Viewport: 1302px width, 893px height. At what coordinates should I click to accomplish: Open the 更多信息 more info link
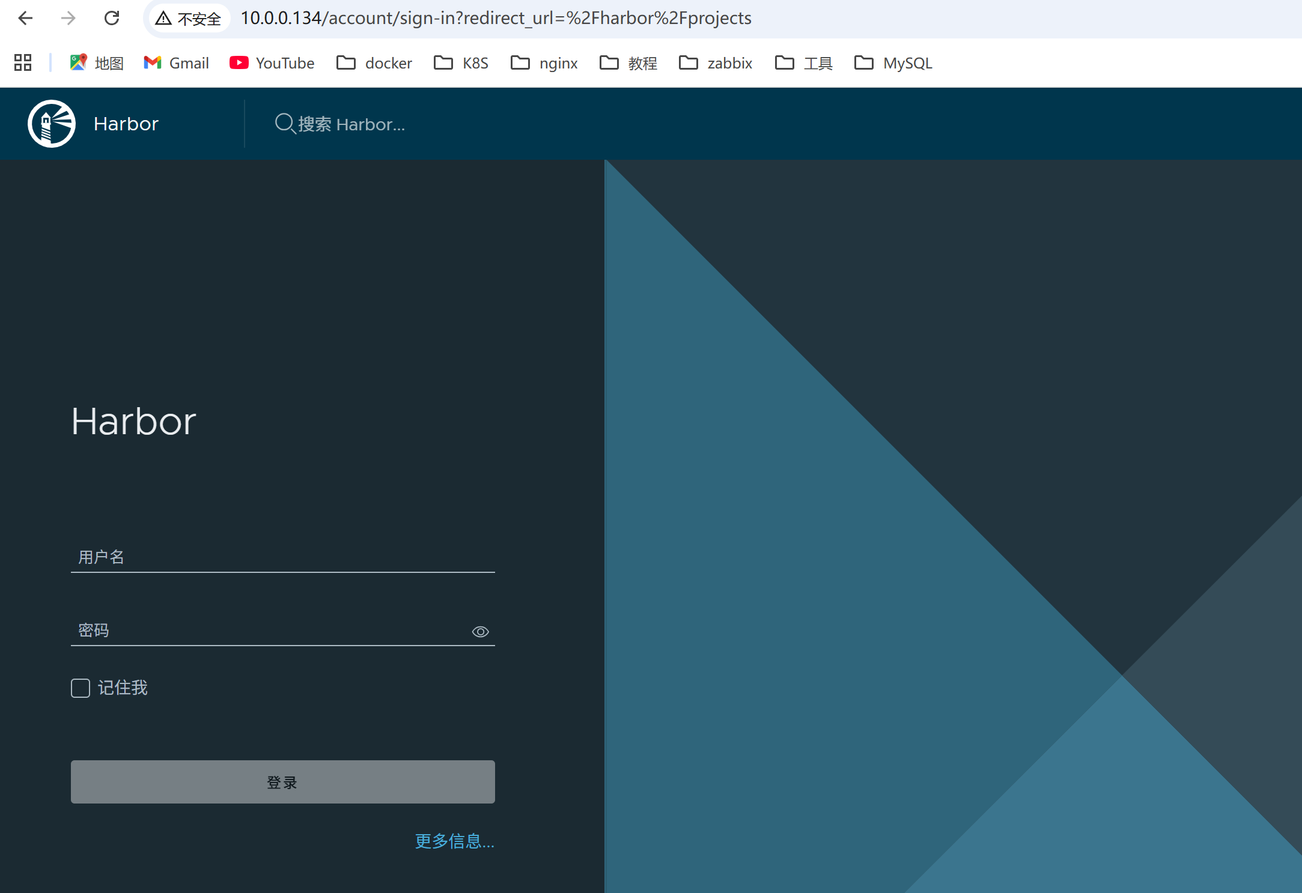point(455,841)
